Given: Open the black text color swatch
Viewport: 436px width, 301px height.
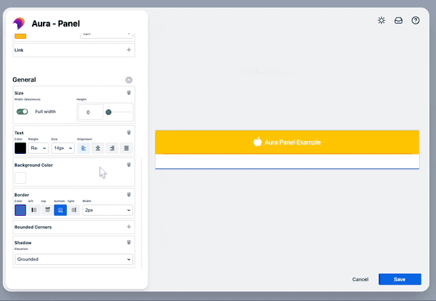Looking at the screenshot, I should (20, 148).
